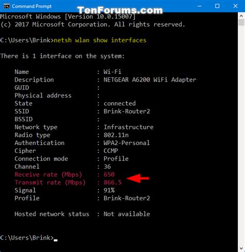
Task: Click 'There is 1 interface on the system' line
Action: [63, 56]
